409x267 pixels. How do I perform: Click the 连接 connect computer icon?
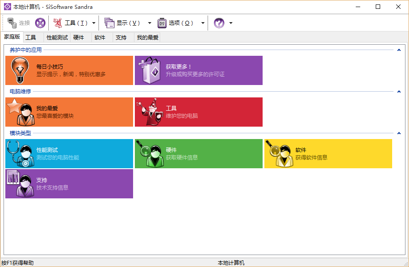[12, 23]
